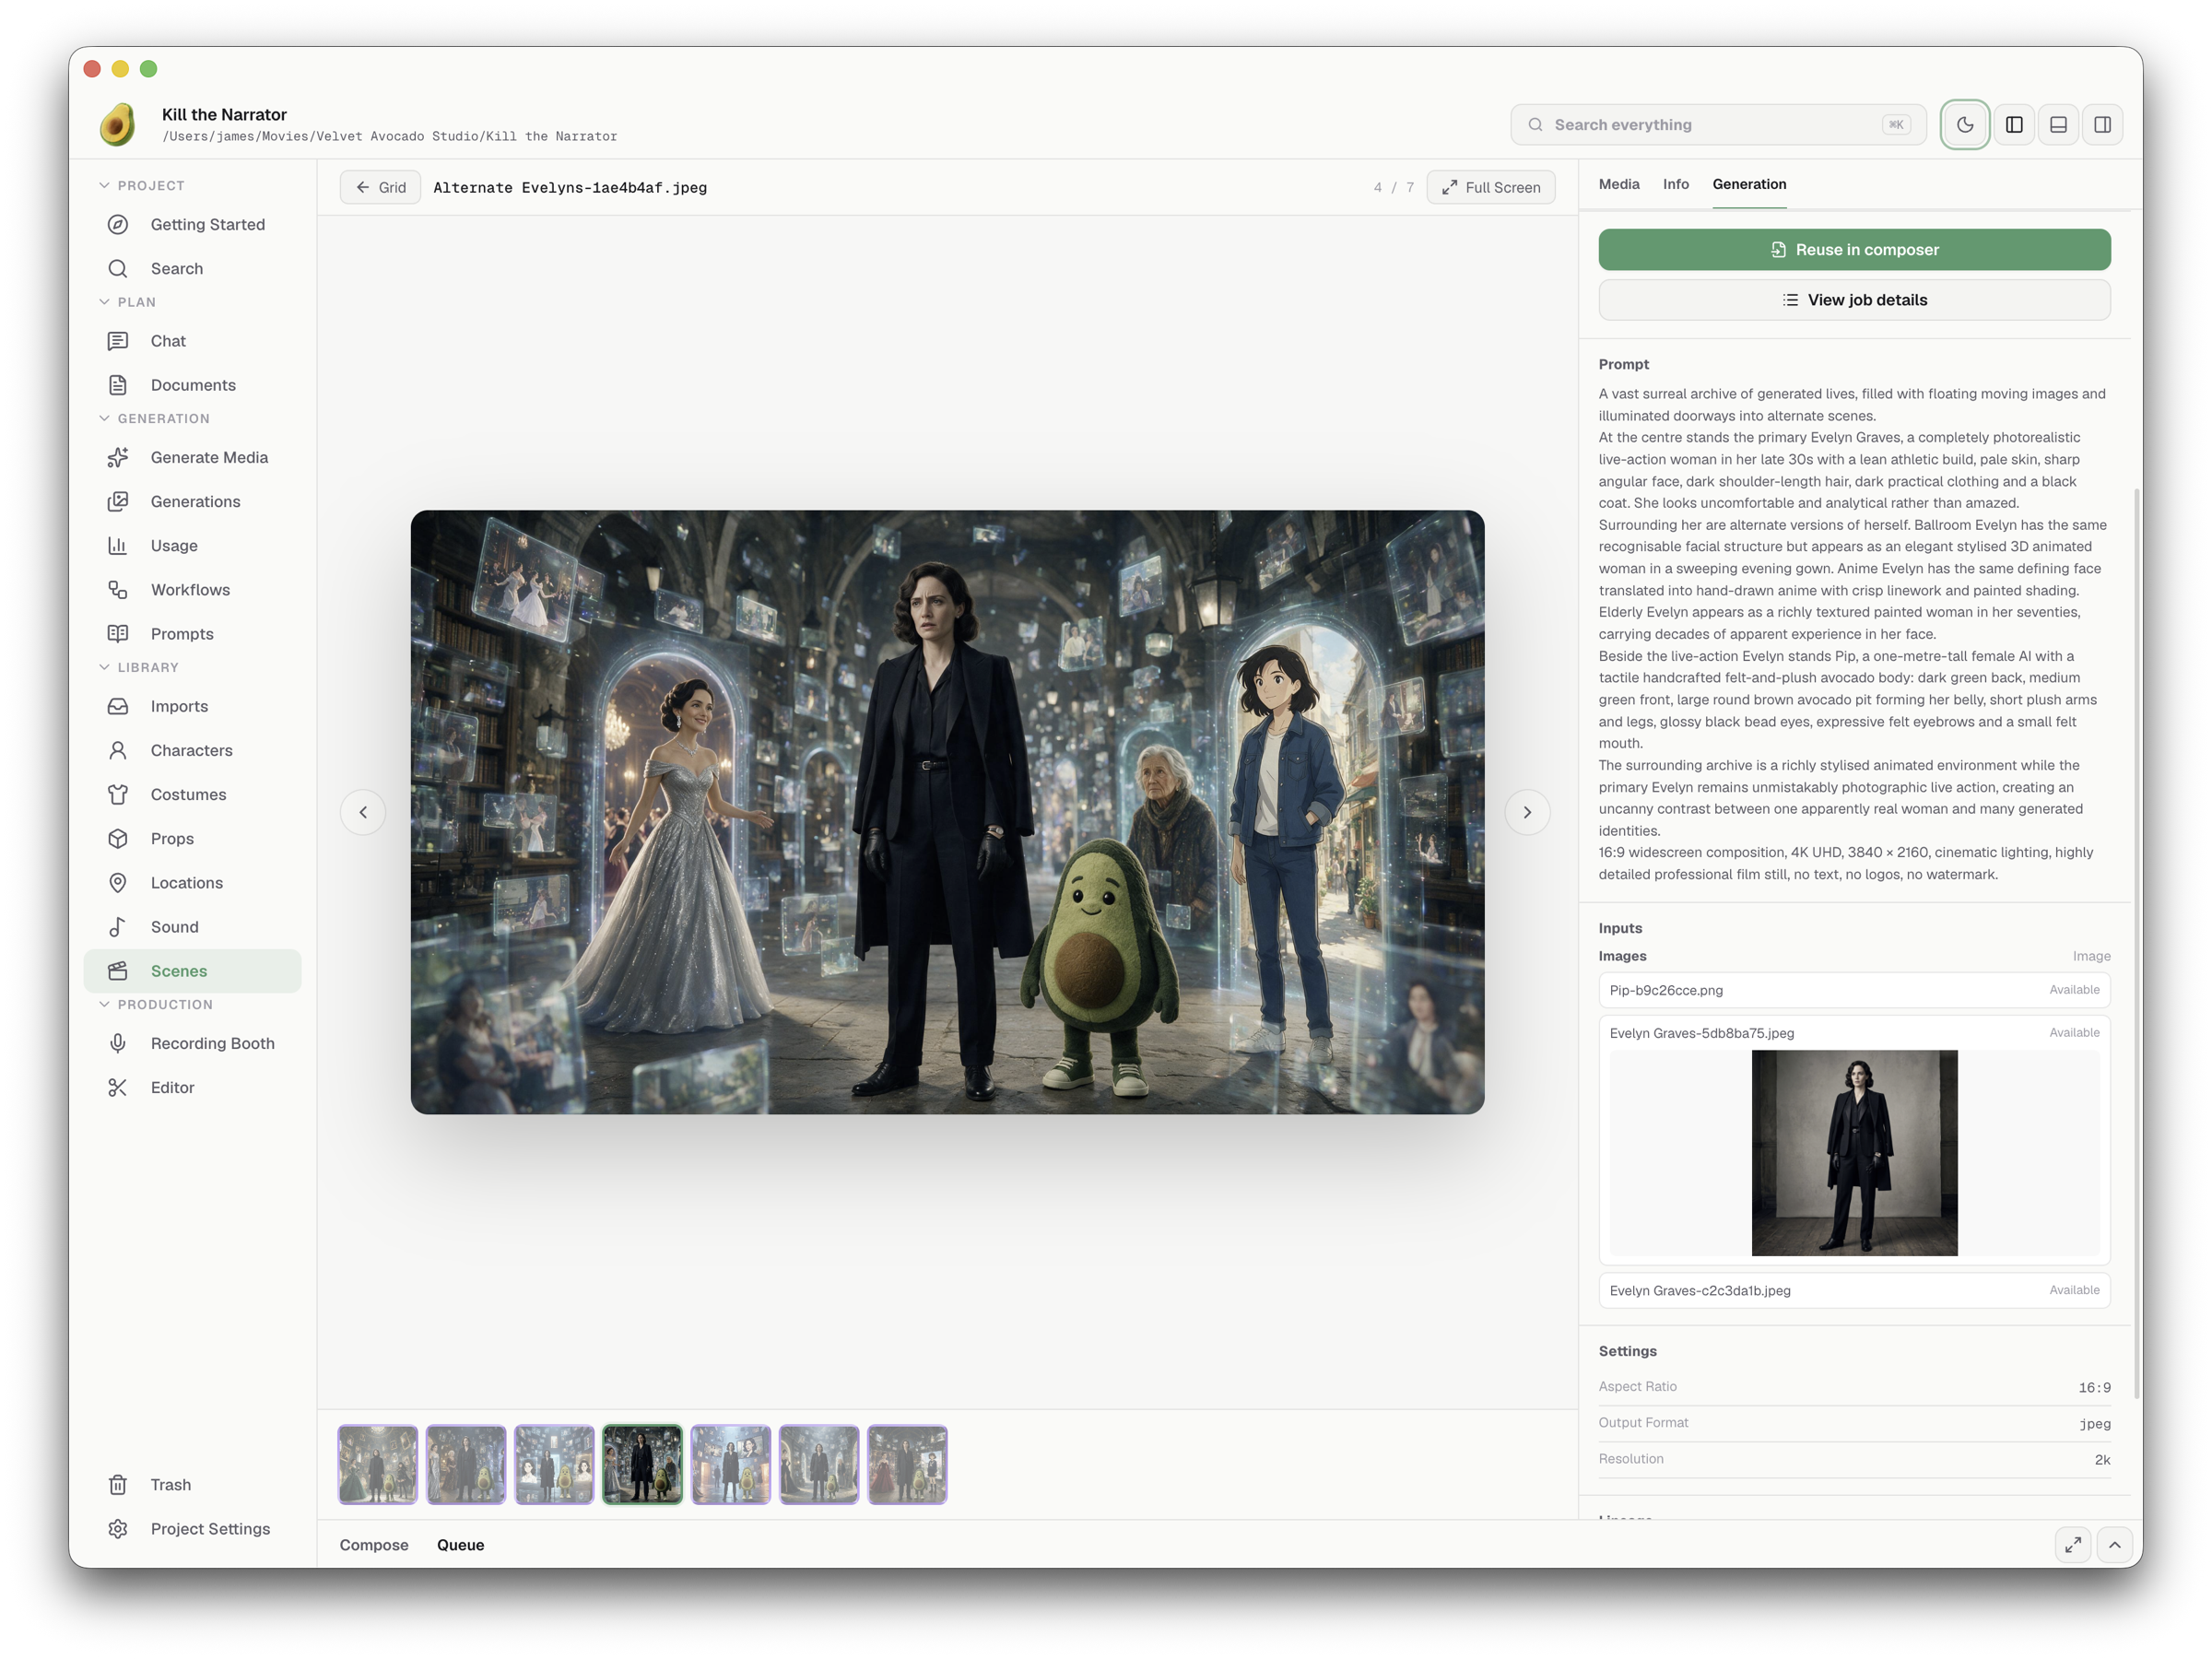This screenshot has width=2212, height=1659.
Task: Open Locations pin icon
Action: point(118,882)
